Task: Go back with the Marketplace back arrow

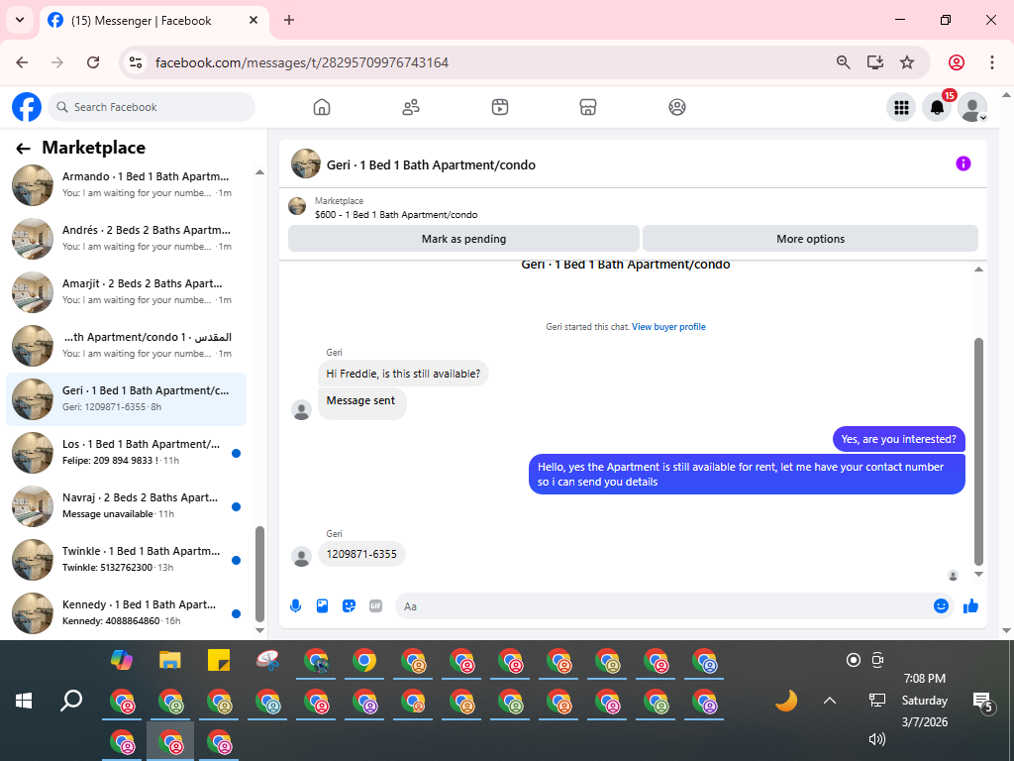Action: [24, 149]
